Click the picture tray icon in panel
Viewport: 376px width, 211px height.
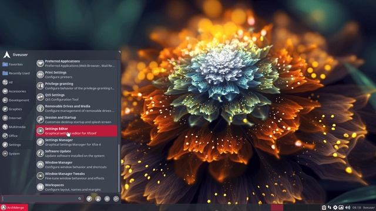pos(341,207)
